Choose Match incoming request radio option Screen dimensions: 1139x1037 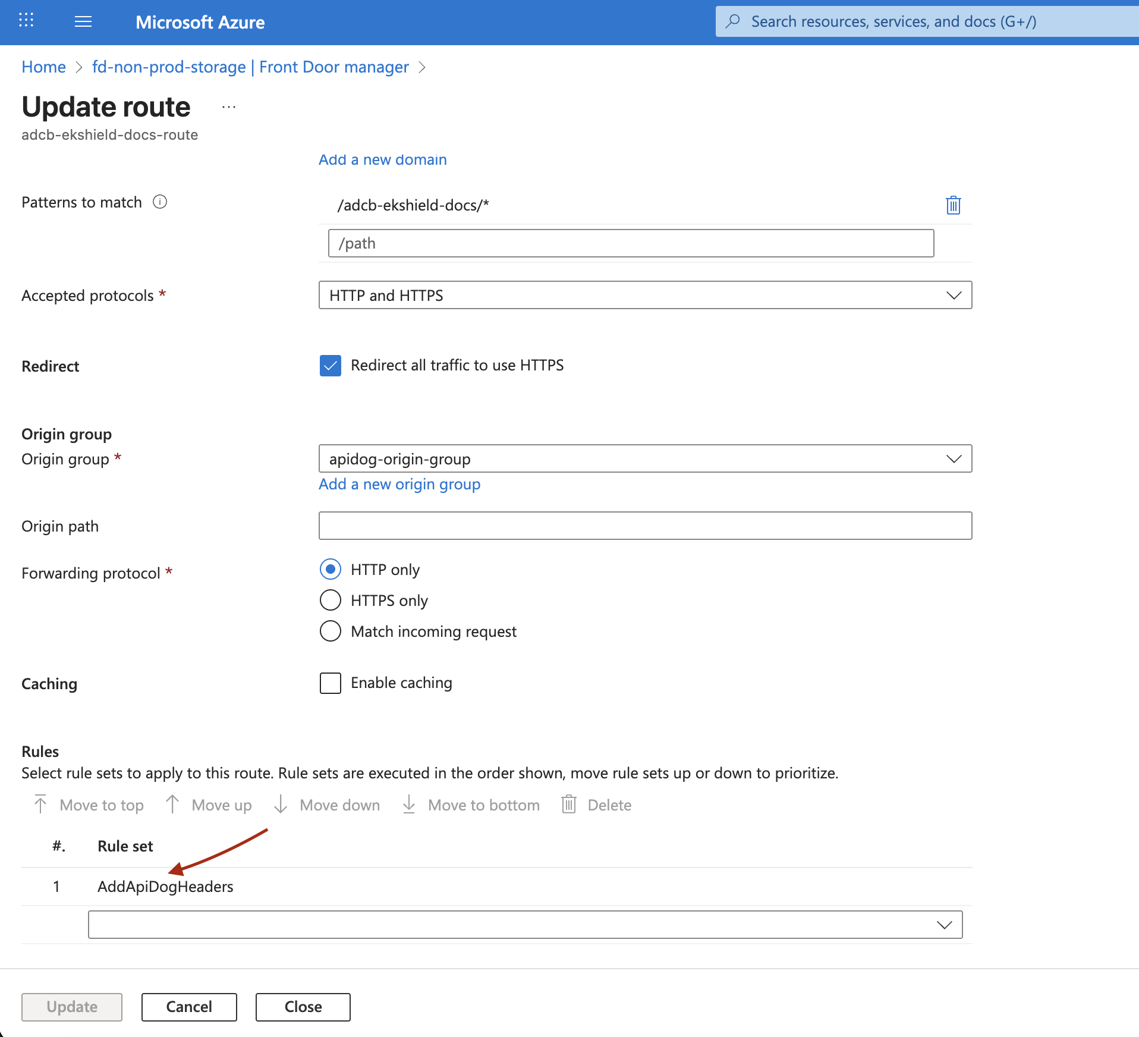(331, 631)
